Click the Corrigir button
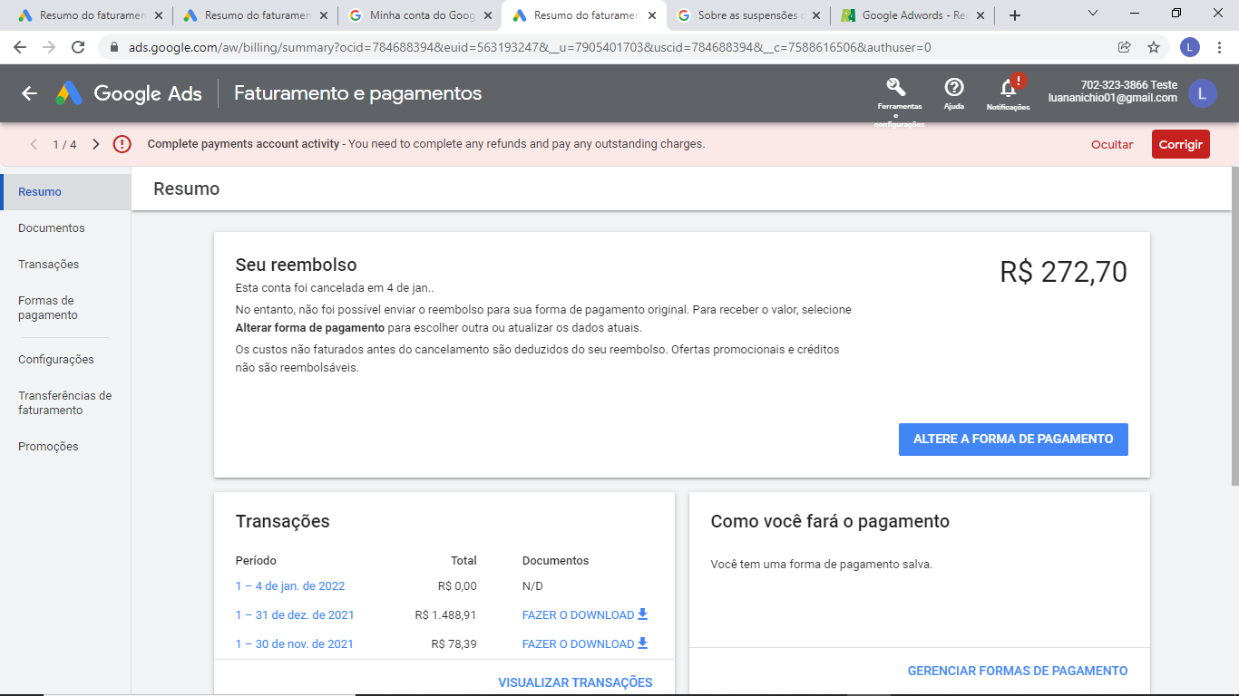The width and height of the screenshot is (1239, 696). coord(1181,144)
